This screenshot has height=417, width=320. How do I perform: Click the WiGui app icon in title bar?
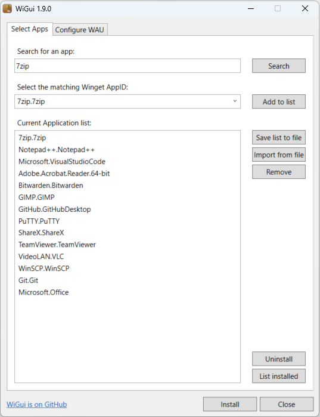[7, 8]
